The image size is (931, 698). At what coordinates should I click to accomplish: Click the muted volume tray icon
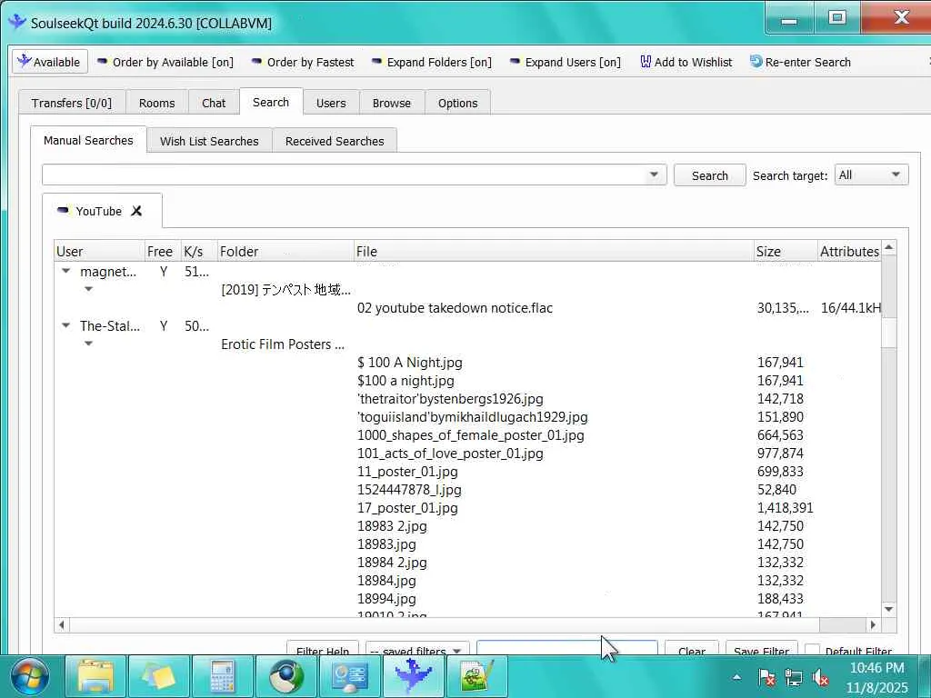pyautogui.click(x=821, y=677)
